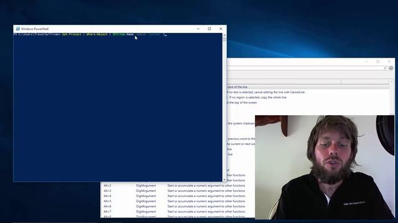Select the 'the top of the screen' row
398x223 pixels.
click(308, 103)
